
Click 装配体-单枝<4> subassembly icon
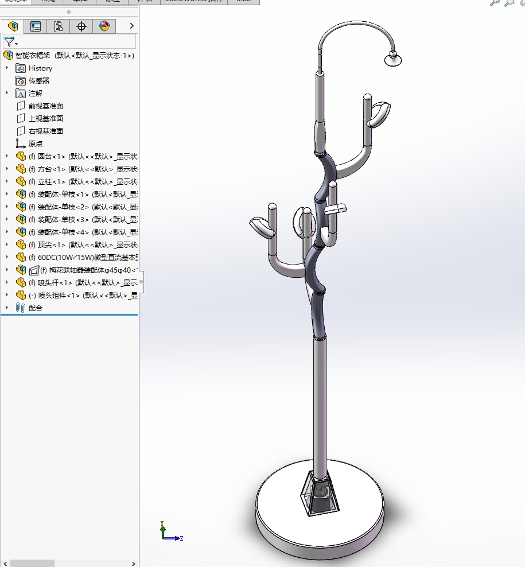click(21, 232)
